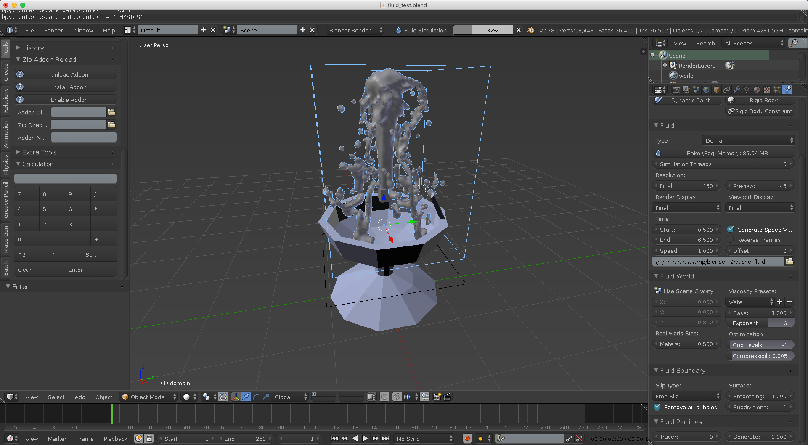
Task: Toggle Use Scene Gravity option
Action: (x=685, y=291)
